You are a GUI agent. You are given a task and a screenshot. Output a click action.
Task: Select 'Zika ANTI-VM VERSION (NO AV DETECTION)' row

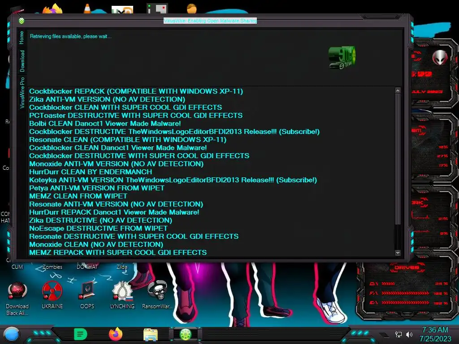point(107,99)
